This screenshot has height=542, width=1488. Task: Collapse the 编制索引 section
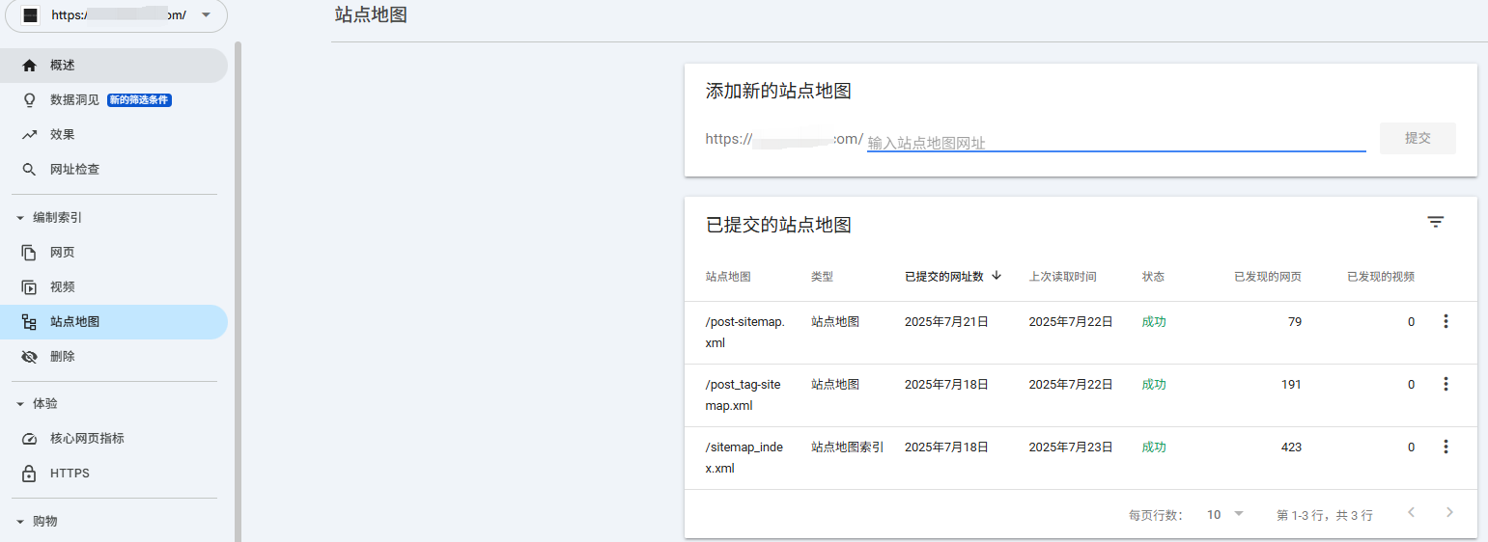pos(20,218)
